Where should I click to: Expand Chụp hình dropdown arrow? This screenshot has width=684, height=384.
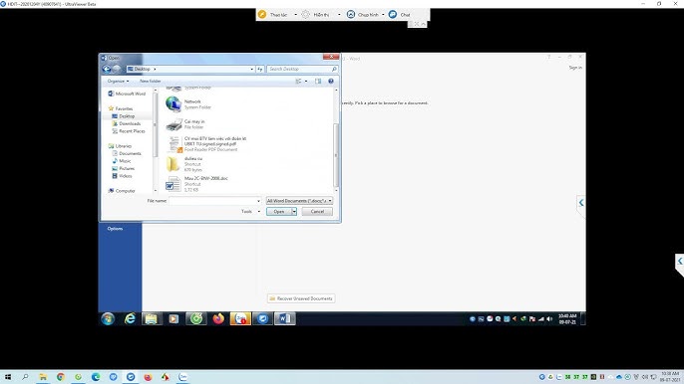coord(383,14)
